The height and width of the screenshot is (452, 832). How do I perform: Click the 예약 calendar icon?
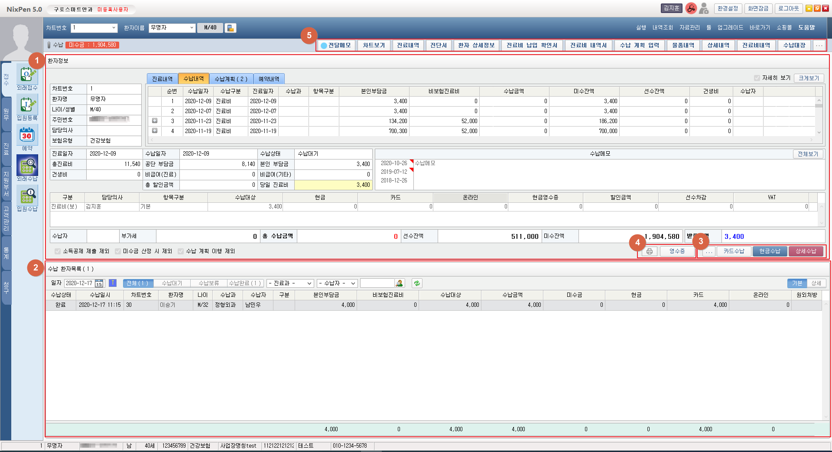pos(27,136)
